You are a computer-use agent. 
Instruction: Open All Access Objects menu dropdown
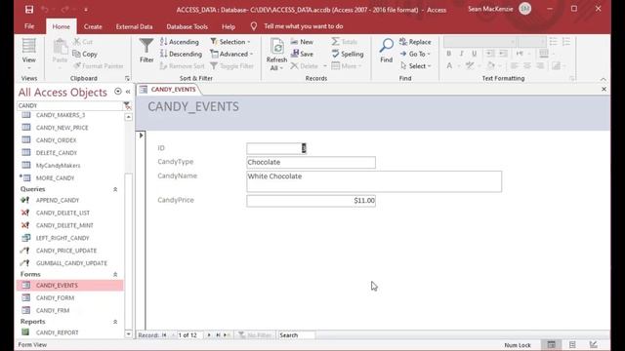118,92
